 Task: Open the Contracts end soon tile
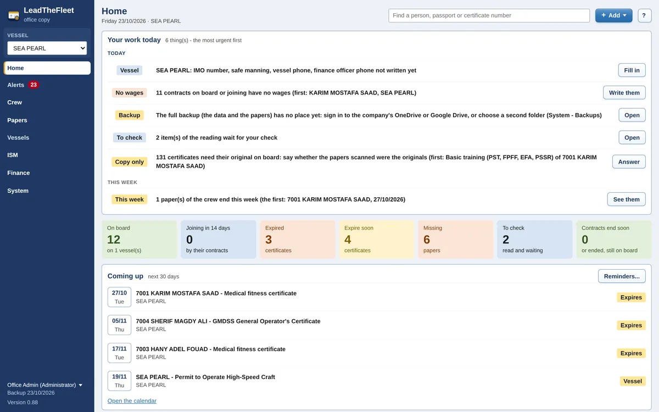point(614,240)
